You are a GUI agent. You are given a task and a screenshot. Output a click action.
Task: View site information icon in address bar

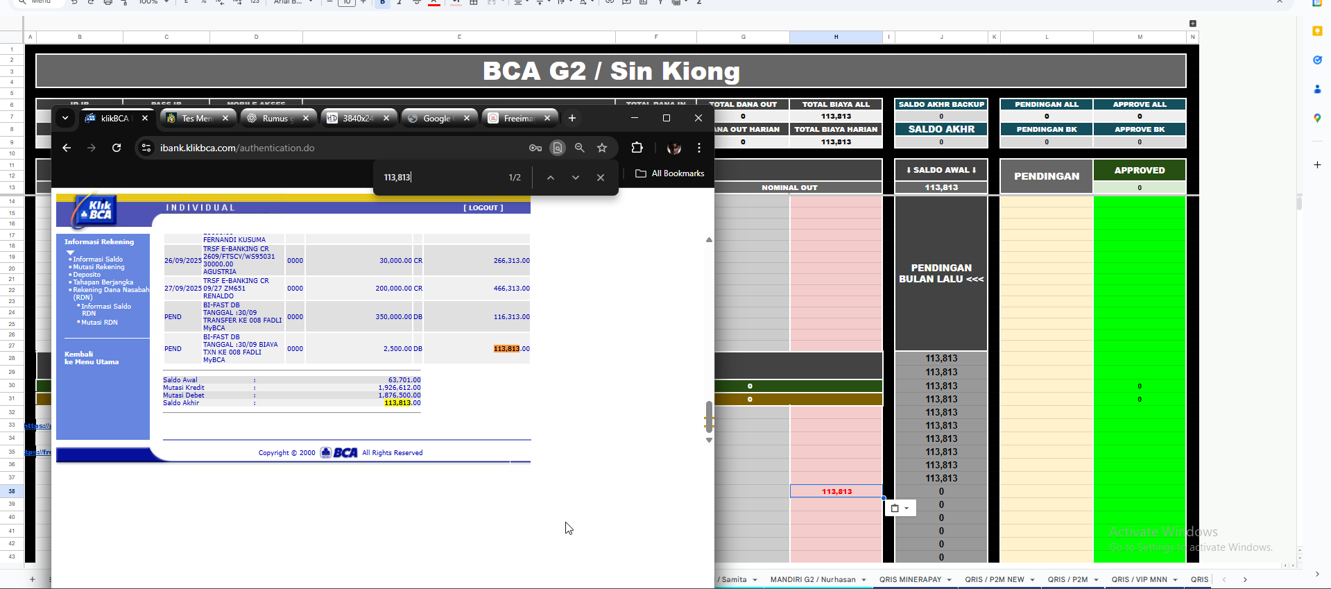[146, 148]
